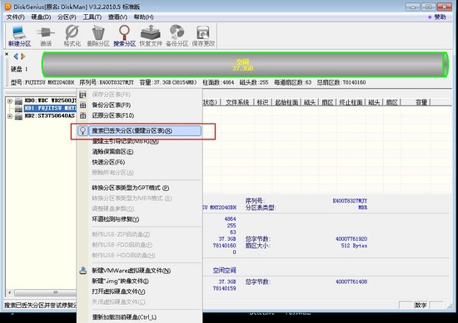Go to previous disk with blue left arrow
The width and height of the screenshot is (458, 323).
tap(16, 56)
